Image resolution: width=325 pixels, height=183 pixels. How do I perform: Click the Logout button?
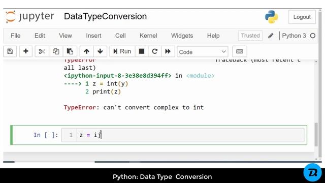(302, 17)
